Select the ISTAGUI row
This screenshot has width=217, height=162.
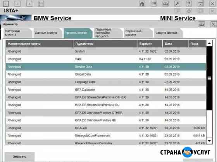[x=106, y=128]
